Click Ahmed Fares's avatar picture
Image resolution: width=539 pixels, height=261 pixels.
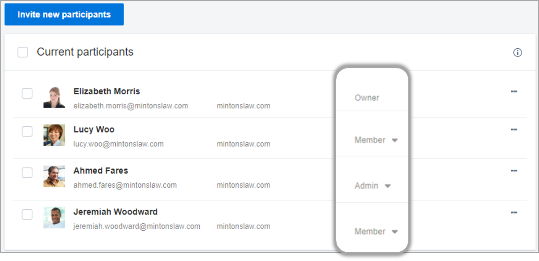pos(54,176)
